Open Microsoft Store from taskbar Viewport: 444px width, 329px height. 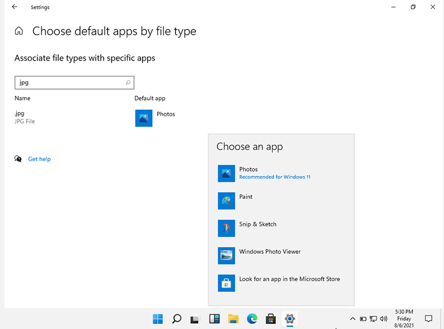tap(271, 319)
